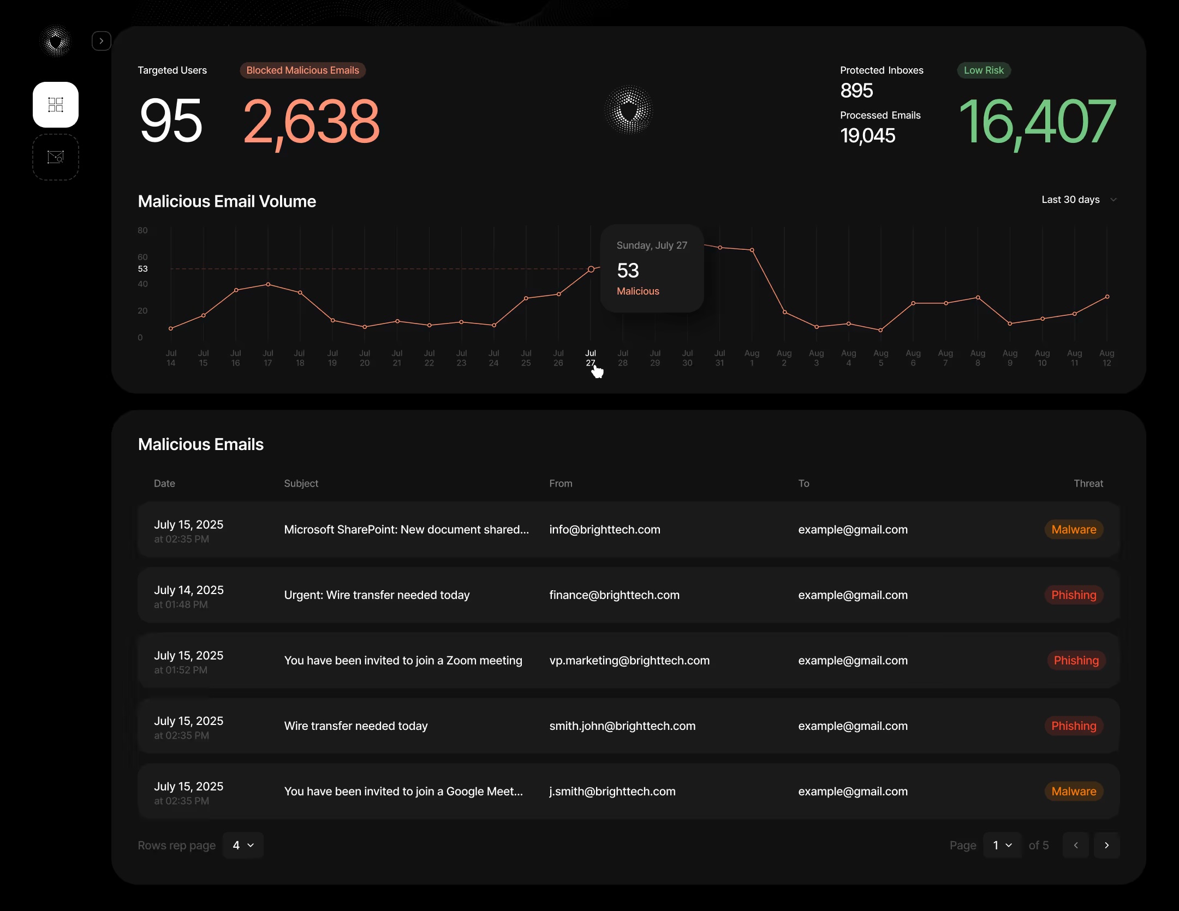Open the Last 30 days range dropdown
1179x911 pixels.
pos(1079,200)
